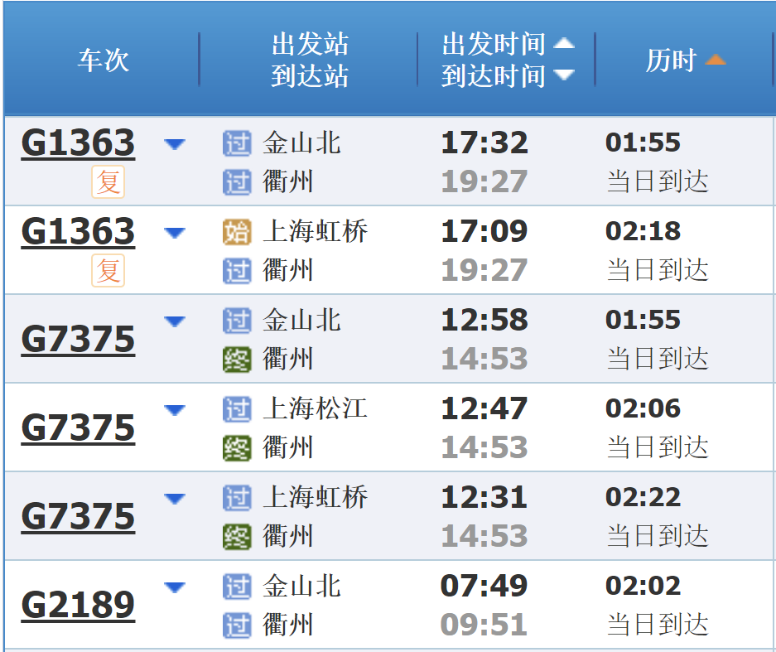
Task: Open the G1363 train number link
Action: (77, 142)
